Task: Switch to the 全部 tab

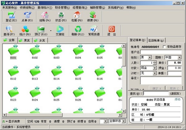Action: (10, 40)
